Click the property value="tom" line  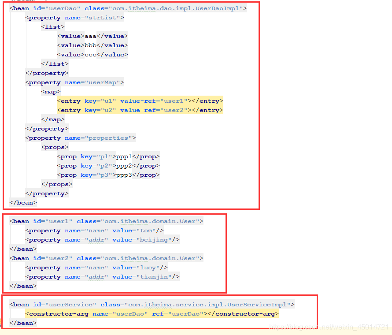click(95, 231)
